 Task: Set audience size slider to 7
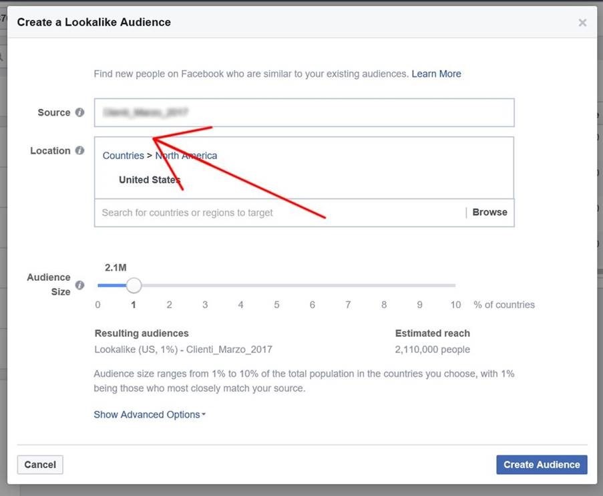[x=348, y=285]
